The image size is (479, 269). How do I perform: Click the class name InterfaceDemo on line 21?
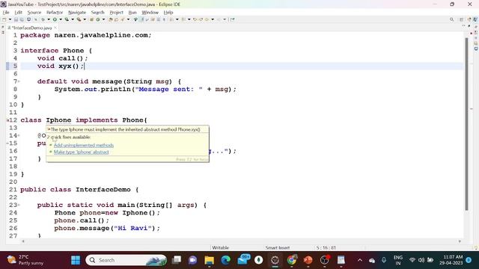(x=103, y=189)
